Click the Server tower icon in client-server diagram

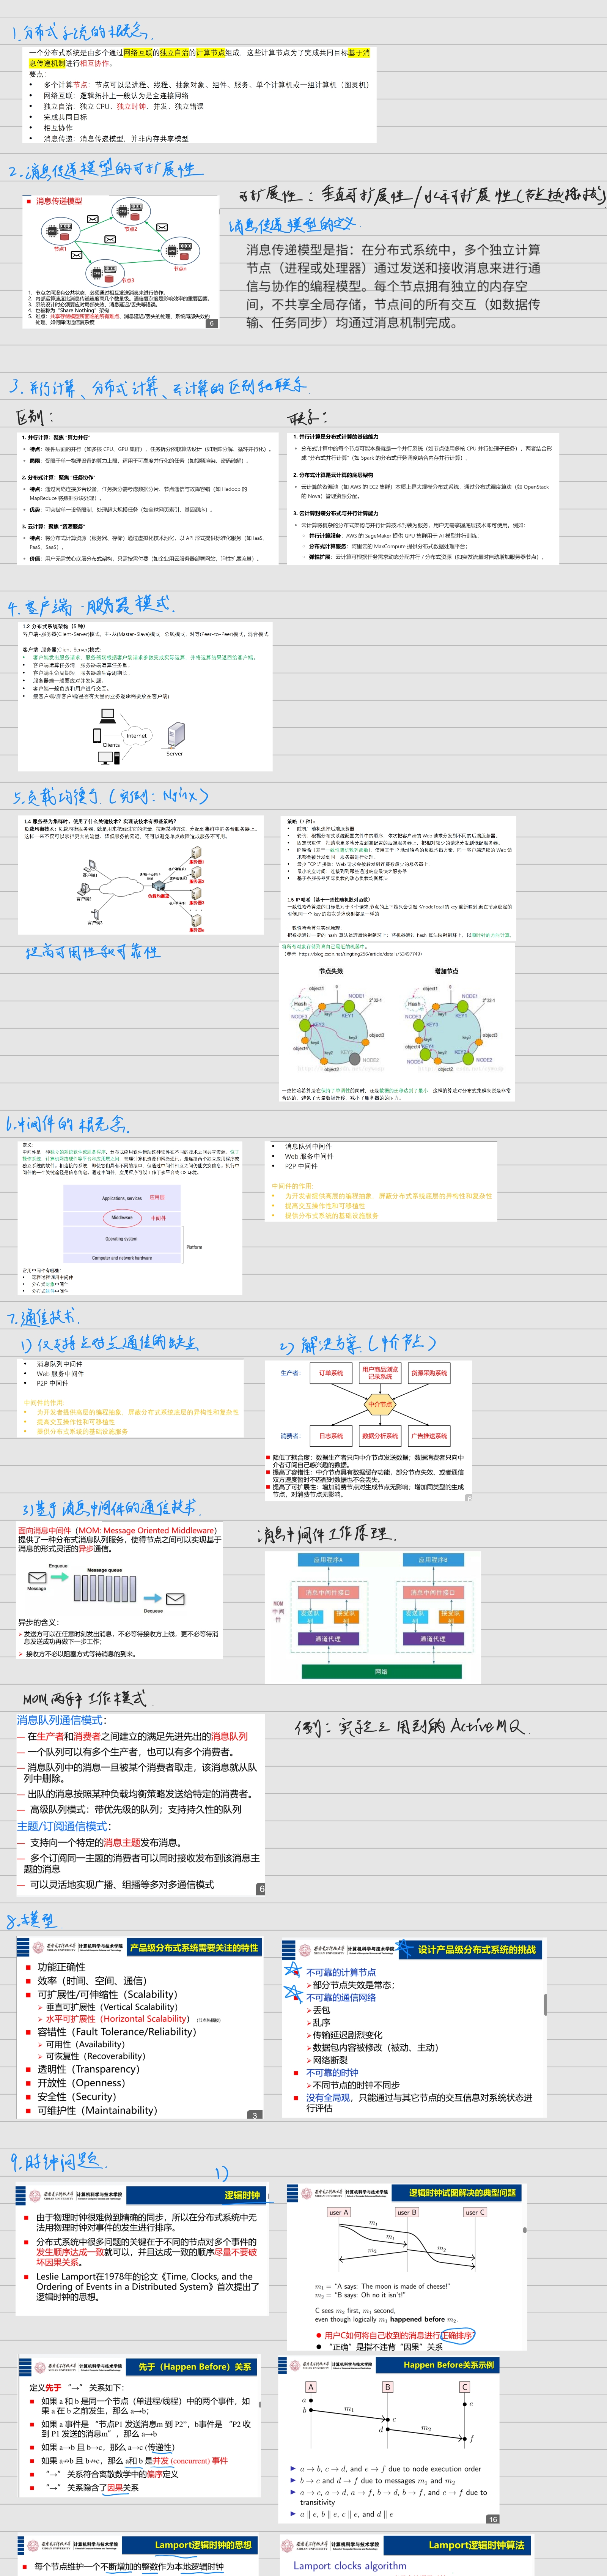tap(176, 735)
